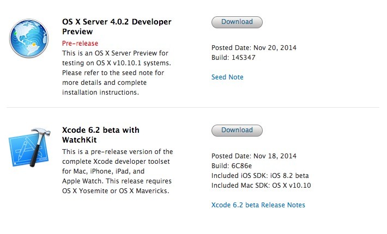Click the 'installation instructions.' text line

100,93
